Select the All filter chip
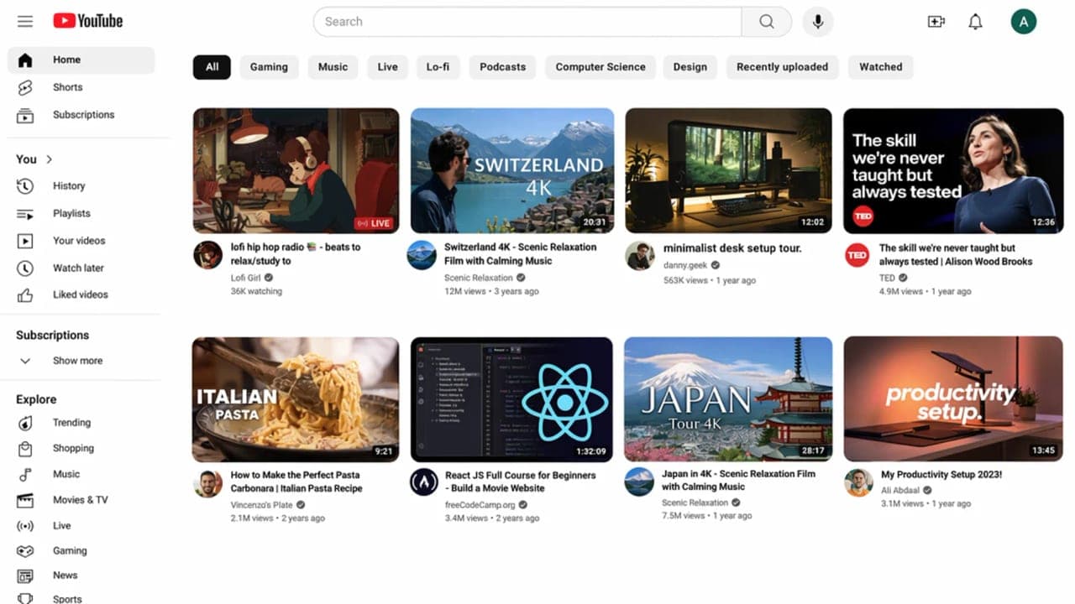The width and height of the screenshot is (1075, 604). pyautogui.click(x=212, y=67)
